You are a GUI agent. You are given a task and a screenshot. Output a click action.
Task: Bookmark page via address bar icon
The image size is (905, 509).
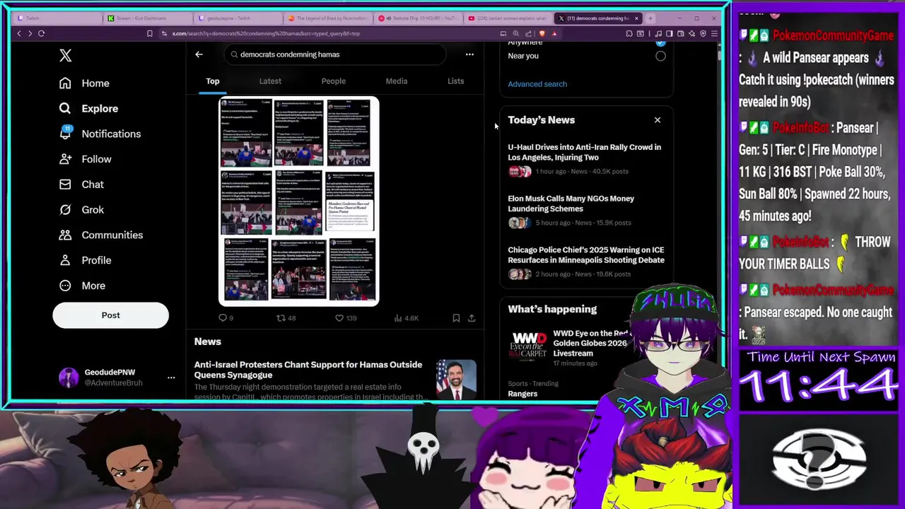pyautogui.click(x=149, y=33)
